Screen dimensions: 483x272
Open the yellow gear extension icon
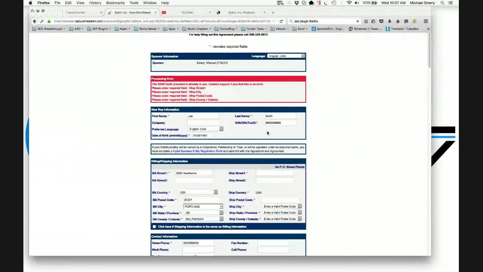[414, 21]
